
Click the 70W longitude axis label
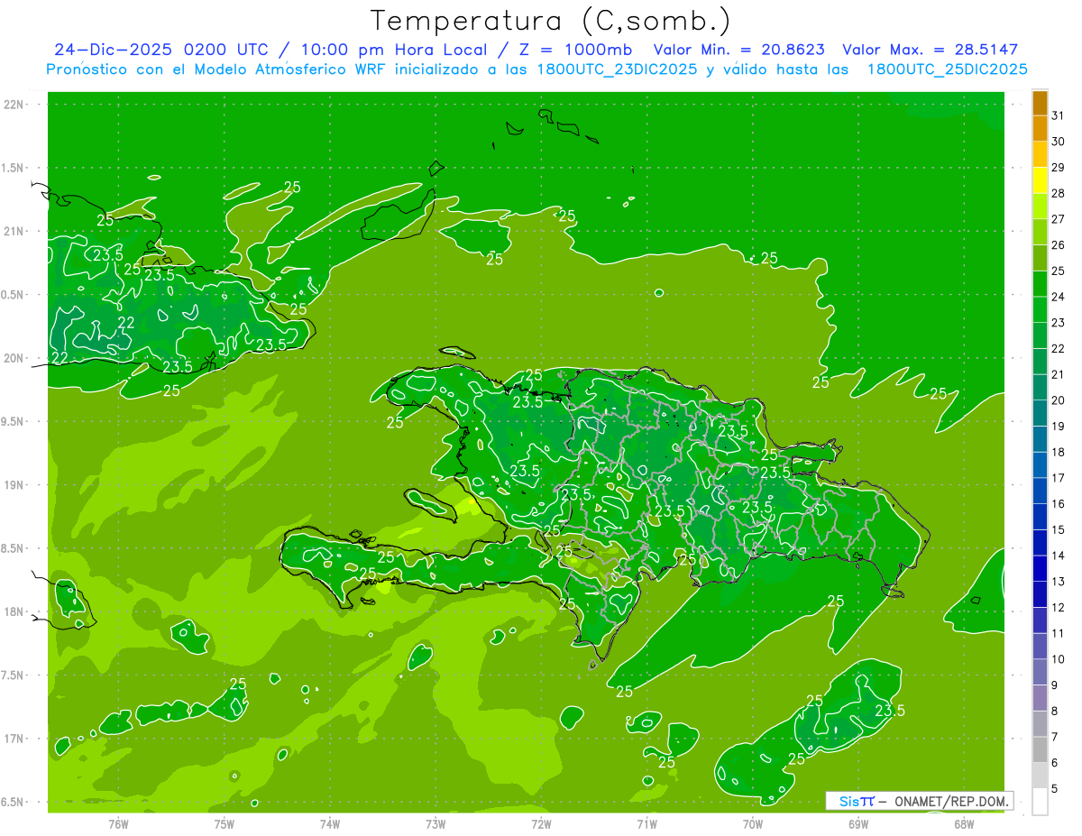coord(752,823)
